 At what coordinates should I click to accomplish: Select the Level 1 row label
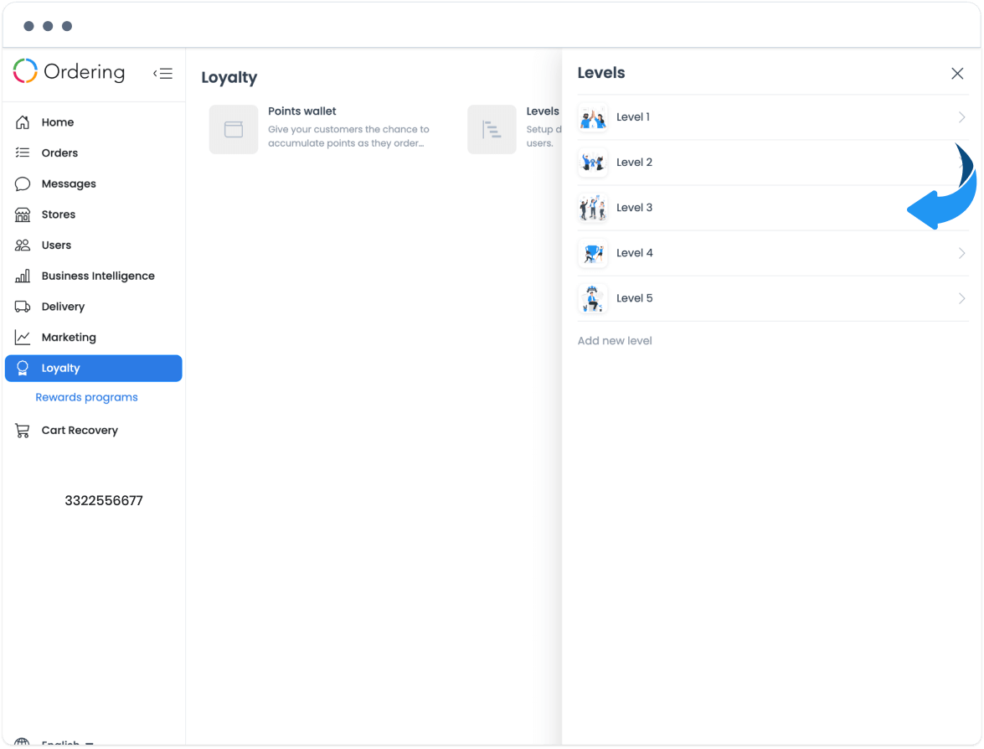click(x=632, y=117)
